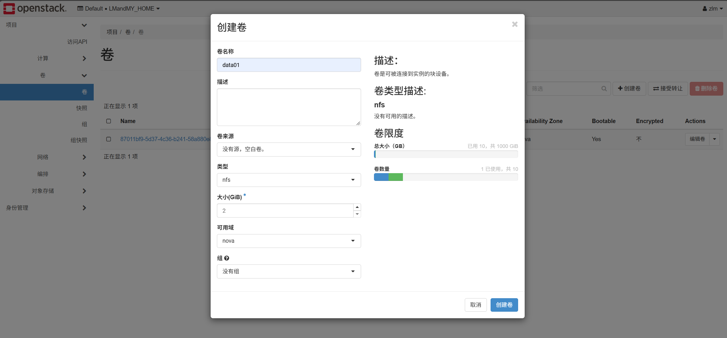Image resolution: width=727 pixels, height=338 pixels.
Task: Click the 卷数量 usage progress bar
Action: [x=446, y=177]
